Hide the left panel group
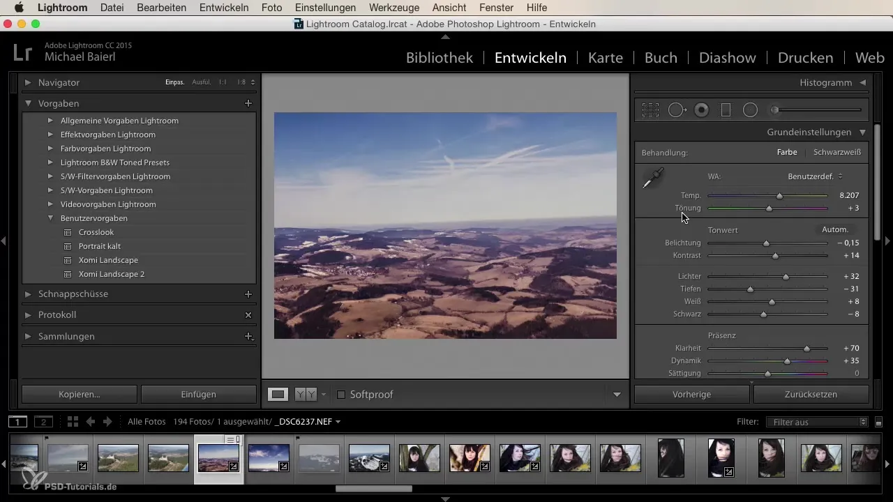The width and height of the screenshot is (893, 502). [3, 241]
